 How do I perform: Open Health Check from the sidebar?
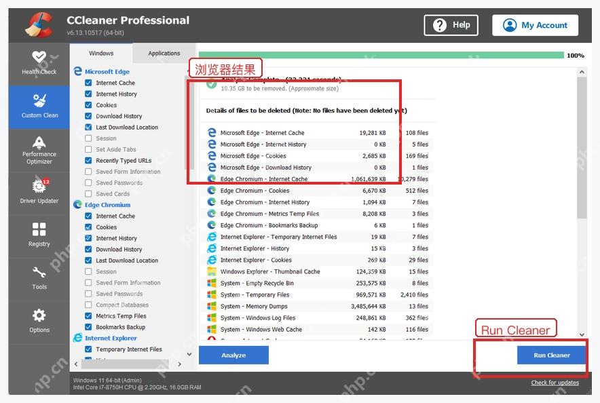pyautogui.click(x=39, y=63)
